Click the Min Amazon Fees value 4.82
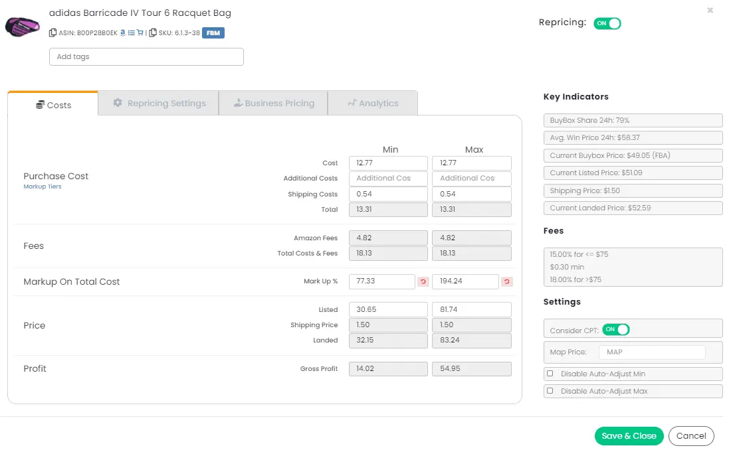The image size is (729, 450). 388,238
